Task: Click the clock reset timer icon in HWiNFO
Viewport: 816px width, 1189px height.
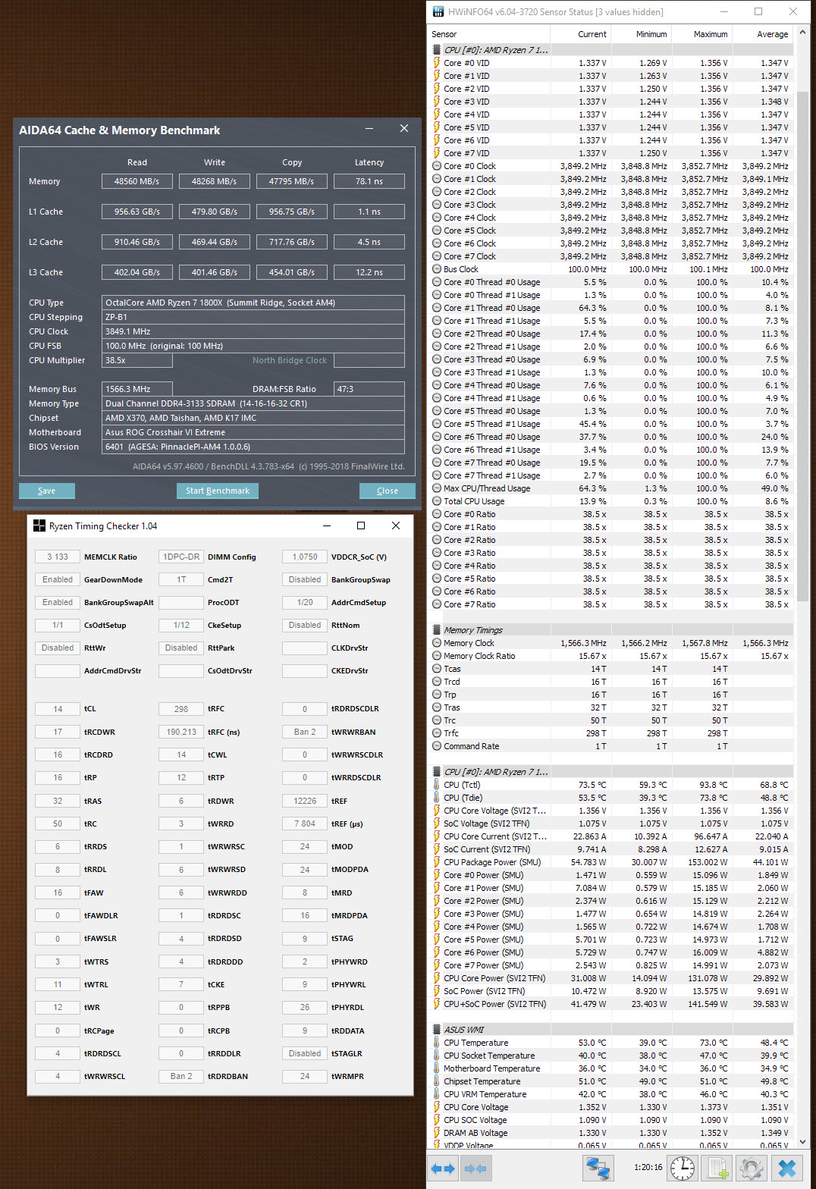Action: [683, 1169]
